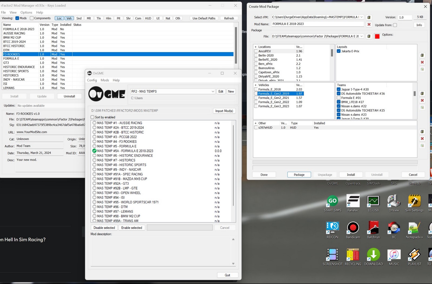Viewport: 432px width, 284px height.
Task: Expand the Other list plus button
Action: (255, 123)
